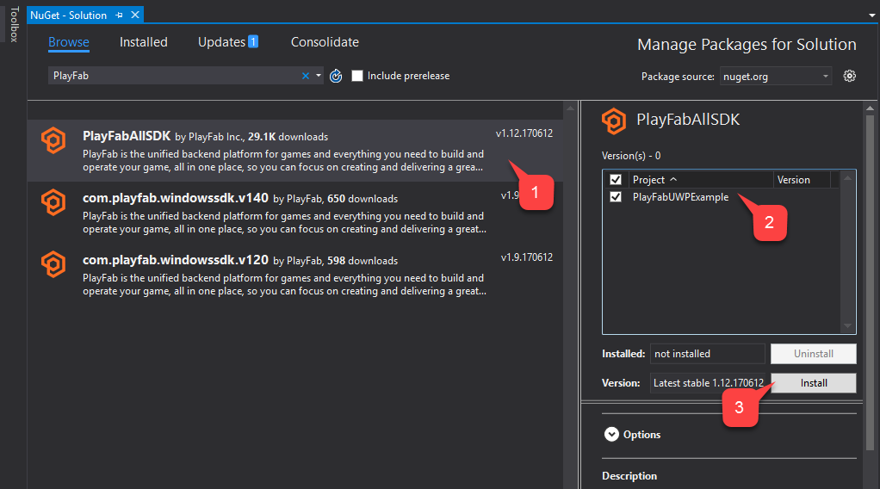Viewport: 880px width, 489px height.
Task: Switch to the Updates tab
Action: pyautogui.click(x=221, y=42)
